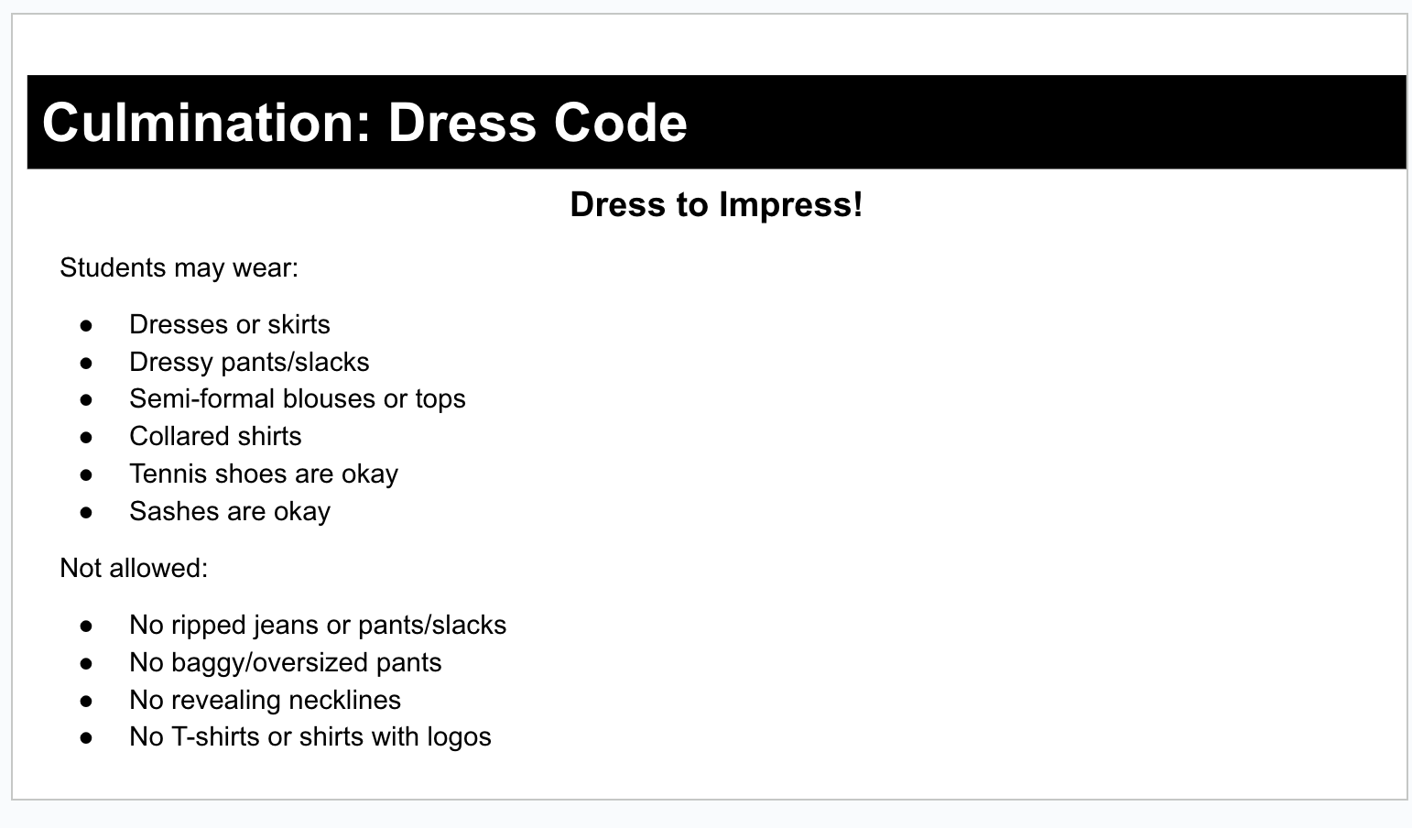This screenshot has width=1412, height=828.
Task: Click the bullet dot beside 'Collared shirts'
Action: [87, 437]
